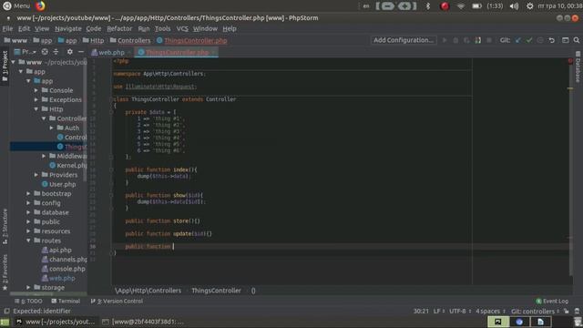Screen dimensions: 583x328
Task: Click the cursor position 30:21 indicator
Action: tap(421, 311)
